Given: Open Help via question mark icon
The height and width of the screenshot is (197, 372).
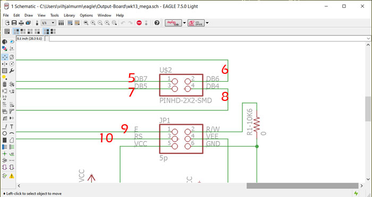Looking at the screenshot, I should point(157,23).
